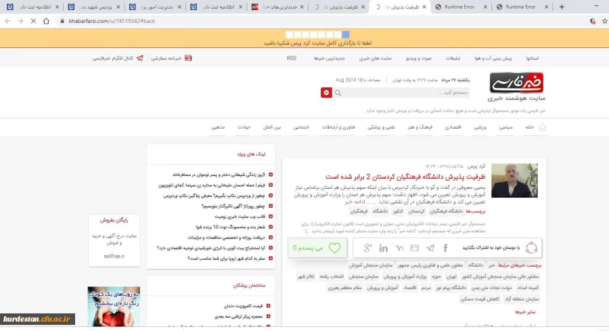Viewport: 609px width, 331px height.
Task: Click the red search settings gear button
Action: point(326,93)
